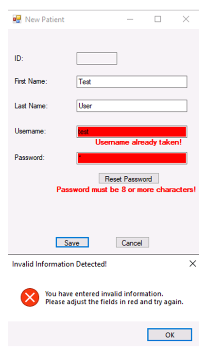207x354 pixels.
Task: Focus the ID input field
Action: 97,58
